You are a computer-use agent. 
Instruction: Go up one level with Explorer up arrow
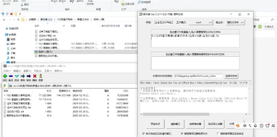click(x=18, y=20)
